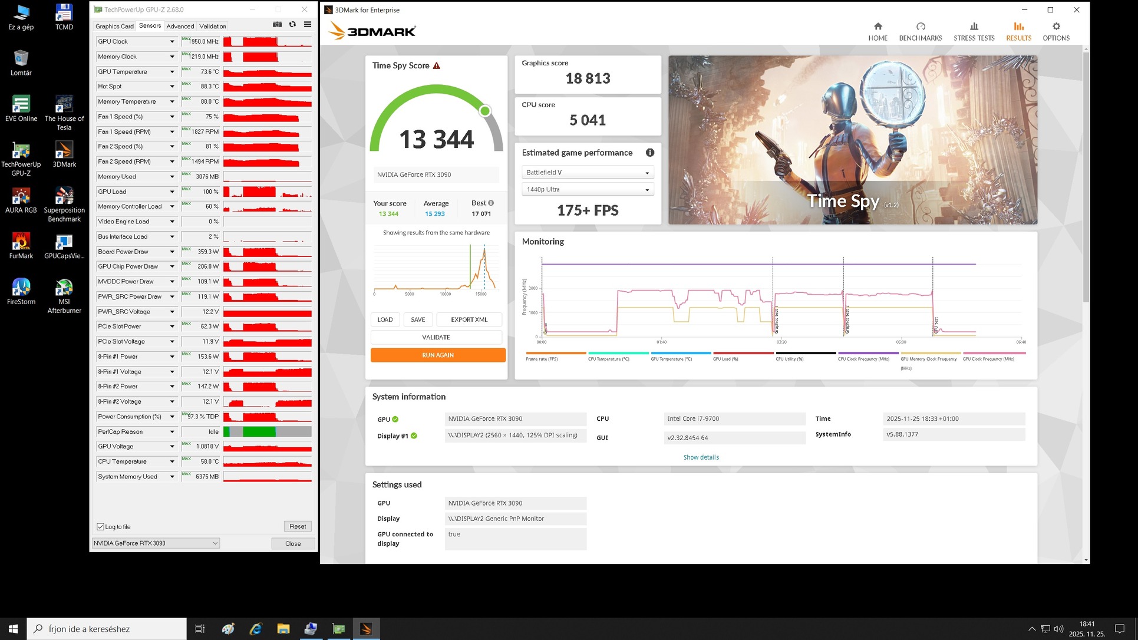Open the NVIDIA GeForce RTX 3090 selector
This screenshot has width=1138, height=640.
tap(156, 543)
